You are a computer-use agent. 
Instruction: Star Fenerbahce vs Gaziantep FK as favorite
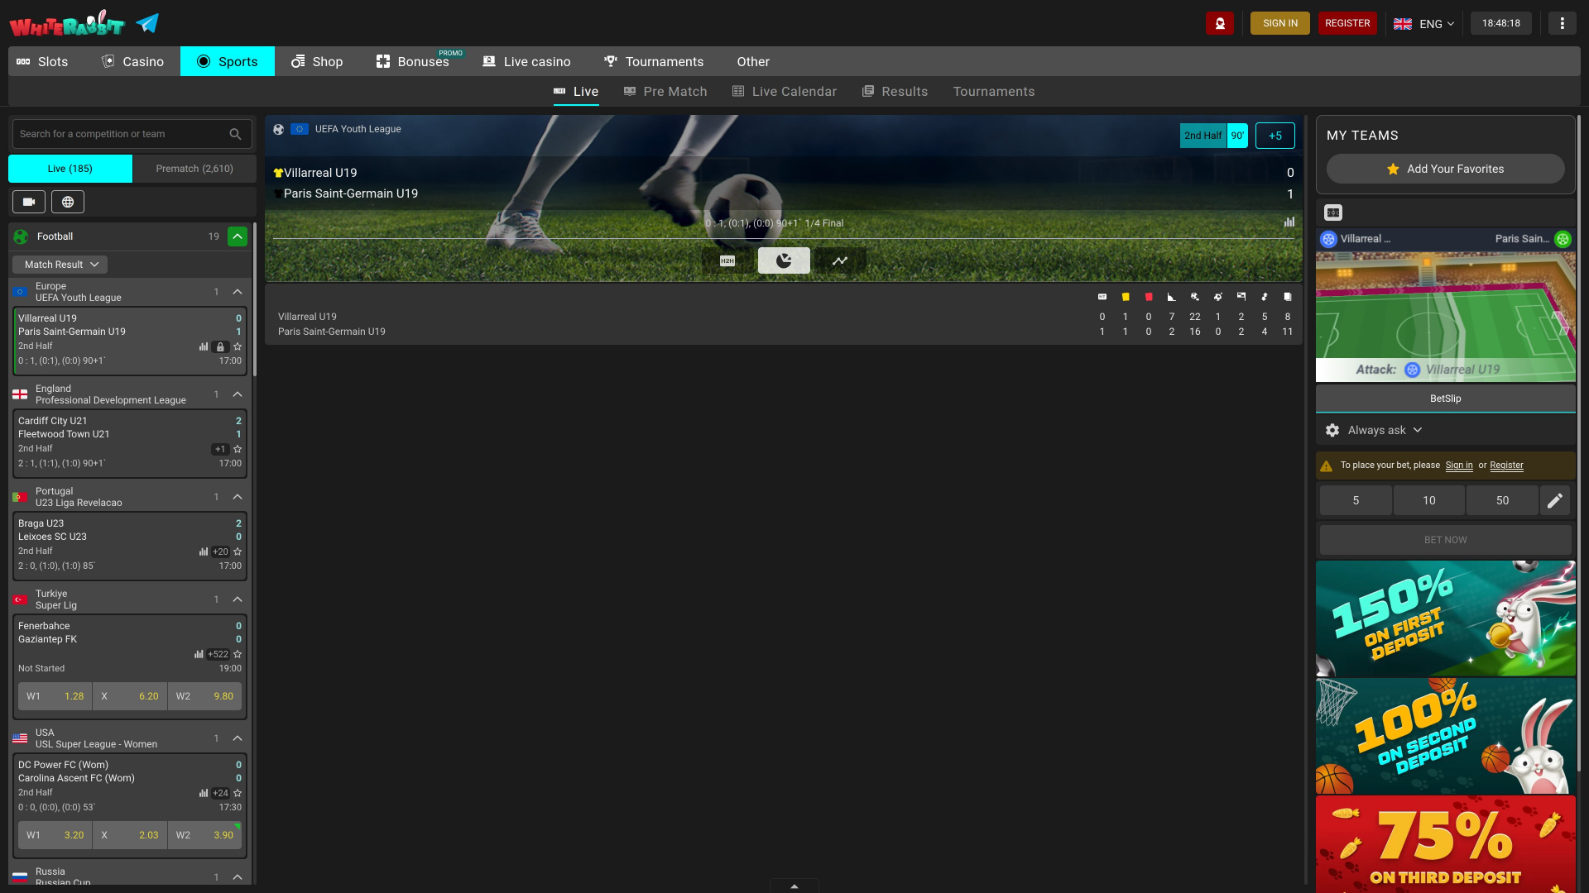(237, 653)
